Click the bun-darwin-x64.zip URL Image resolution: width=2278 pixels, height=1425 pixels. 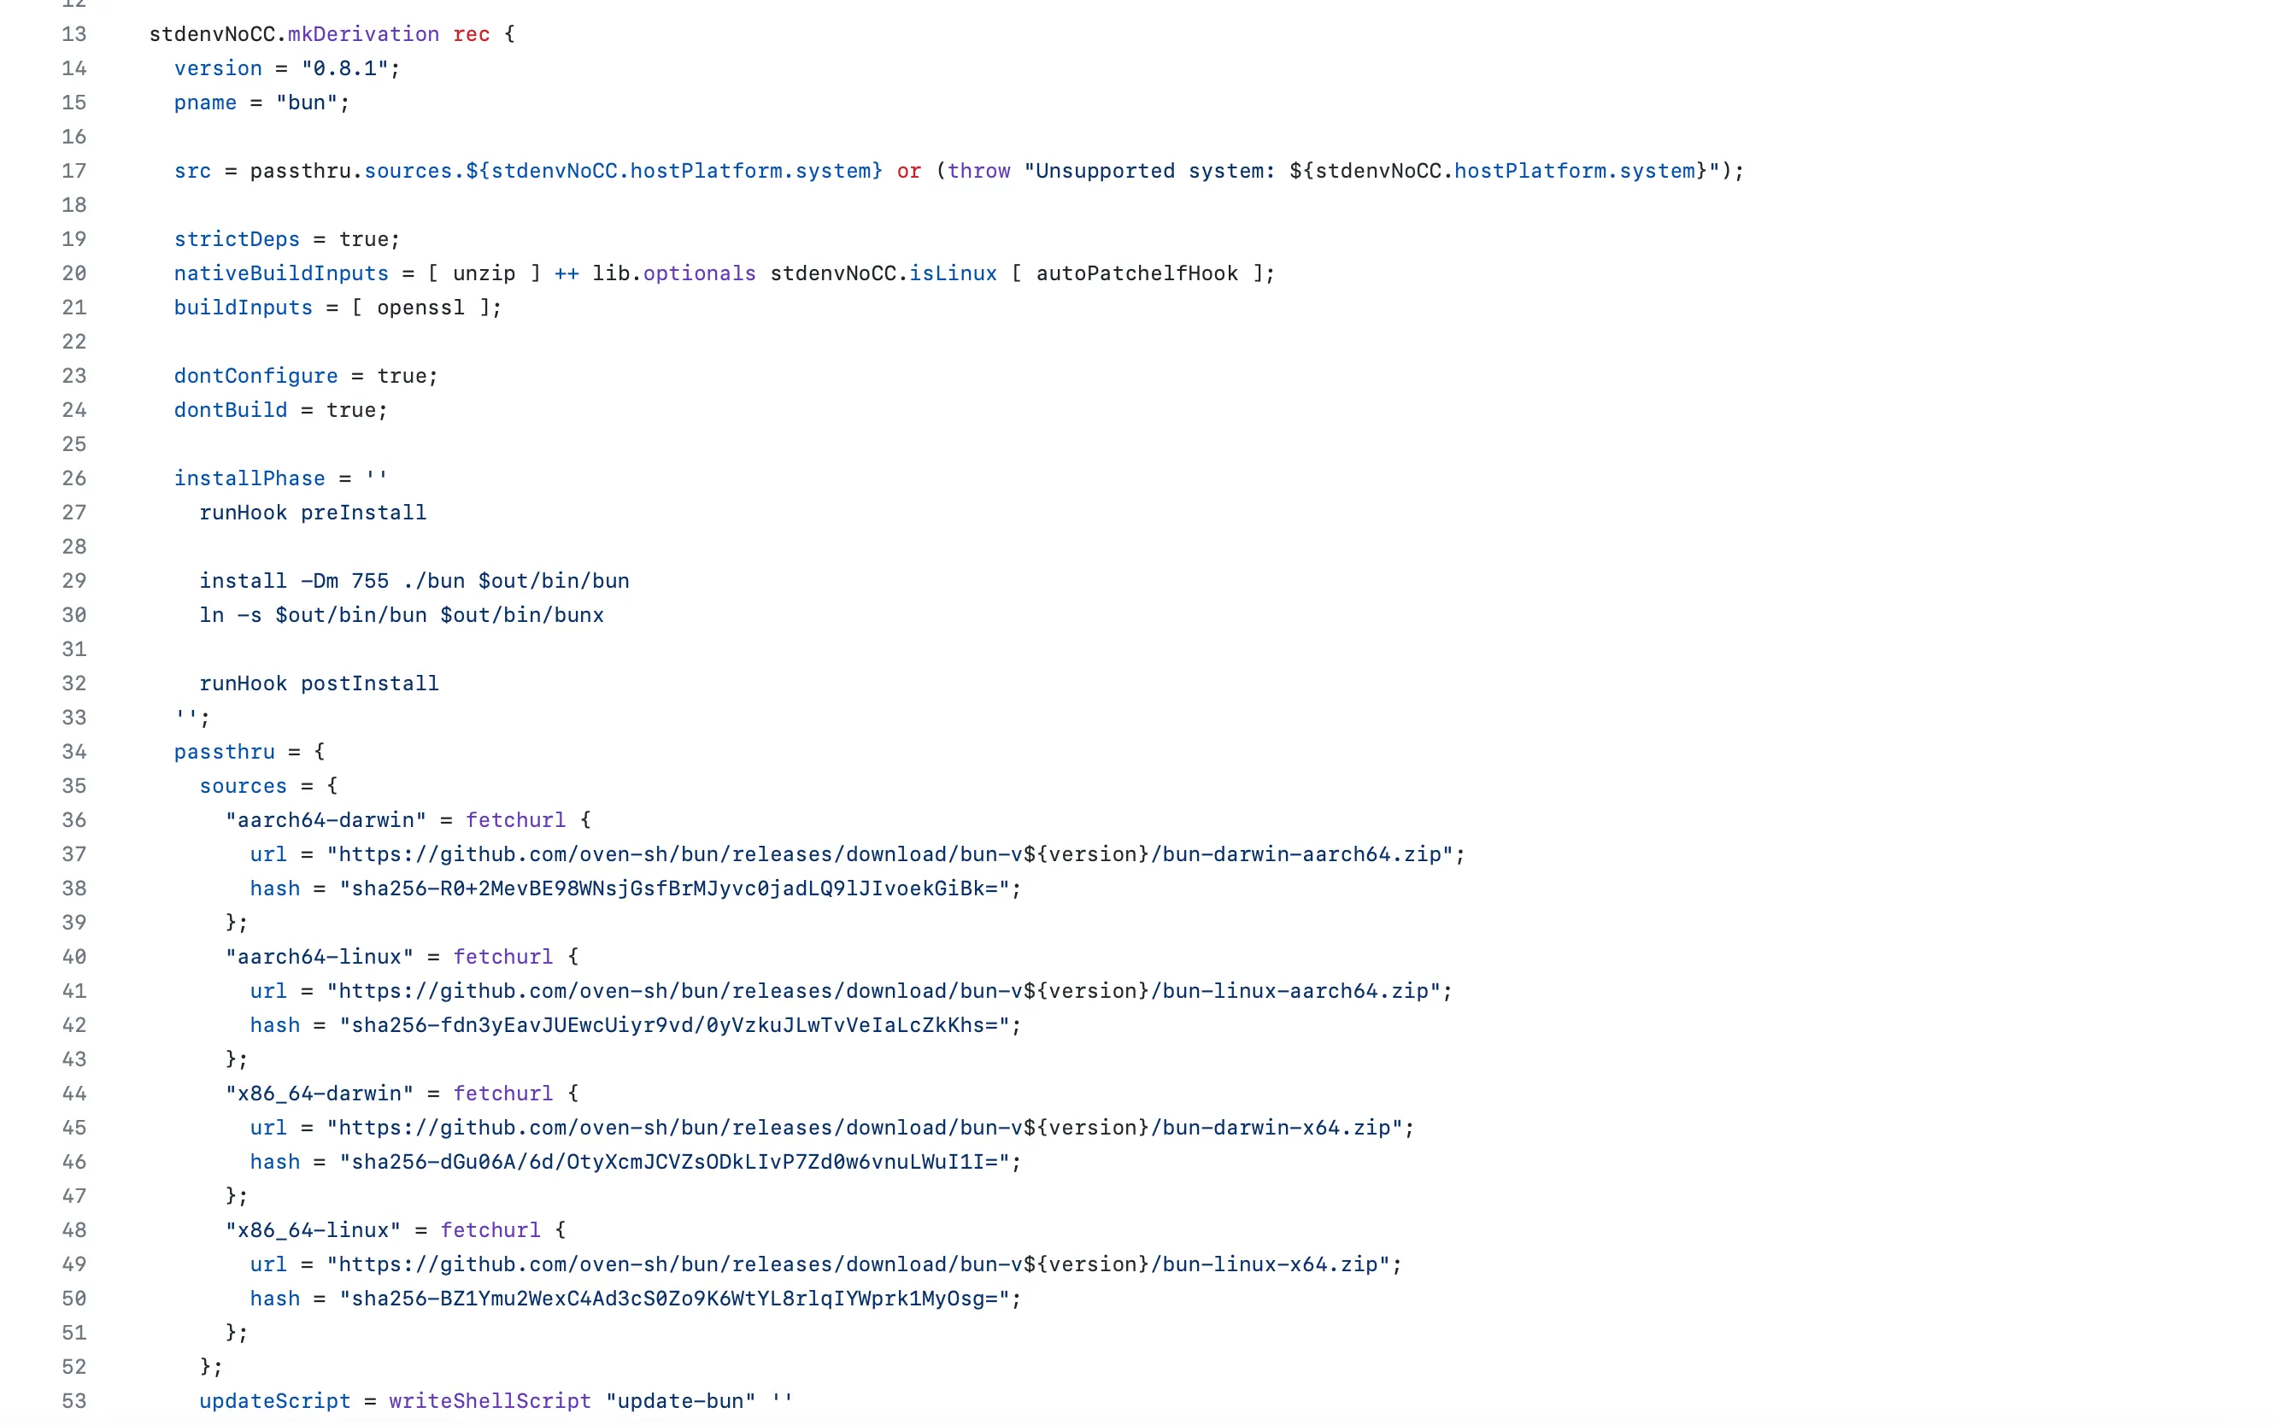click(864, 1127)
